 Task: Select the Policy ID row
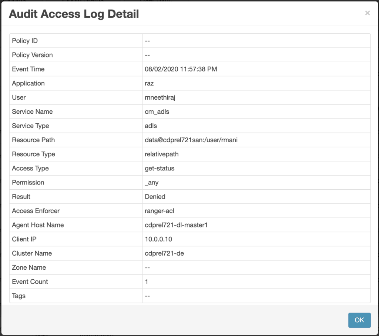click(74, 41)
